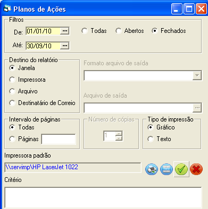Select Páginas range radio button
Screen dimensions: 208x209
pos(12,139)
